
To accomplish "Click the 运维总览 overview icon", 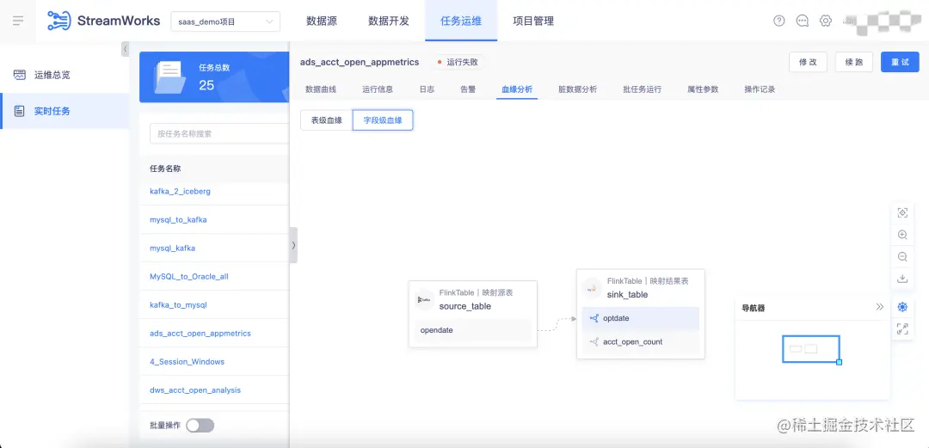I will point(20,76).
